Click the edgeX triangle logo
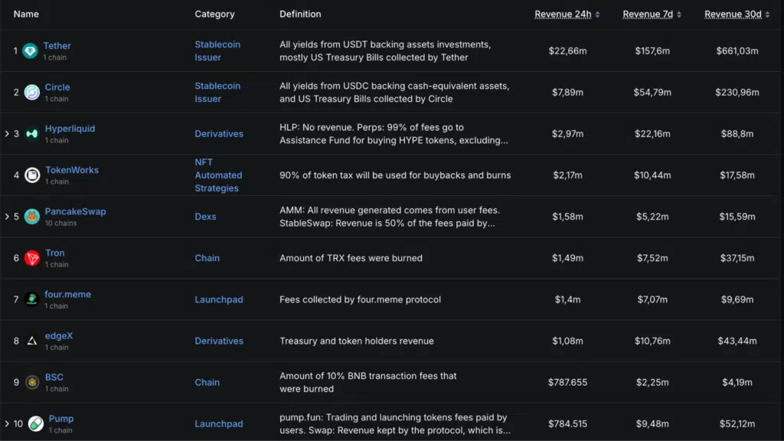 [x=31, y=340]
